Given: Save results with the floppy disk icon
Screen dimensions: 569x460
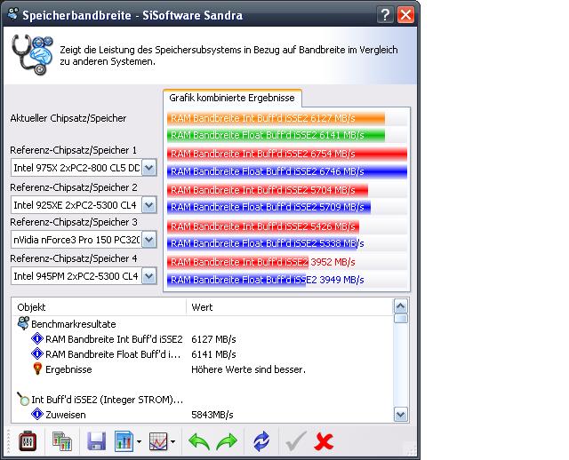Looking at the screenshot, I should (x=97, y=441).
